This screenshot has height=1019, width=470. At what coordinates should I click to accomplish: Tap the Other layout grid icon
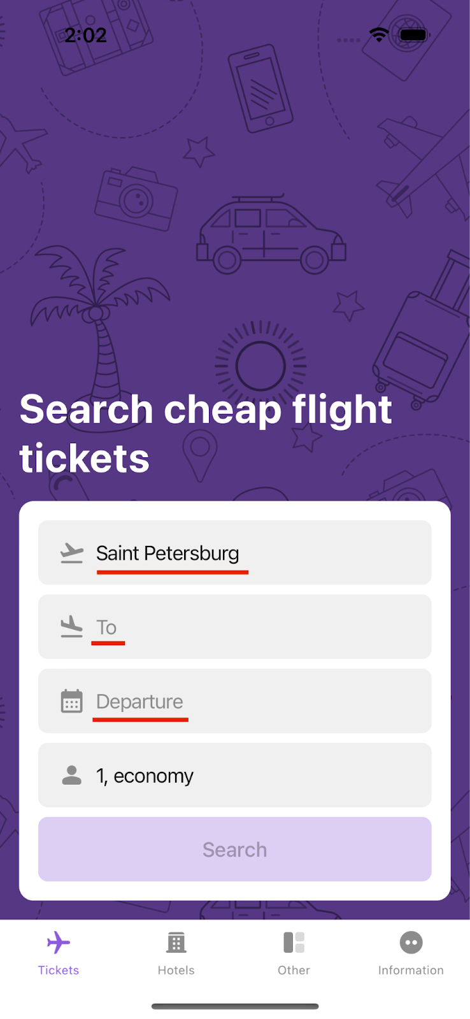(294, 943)
